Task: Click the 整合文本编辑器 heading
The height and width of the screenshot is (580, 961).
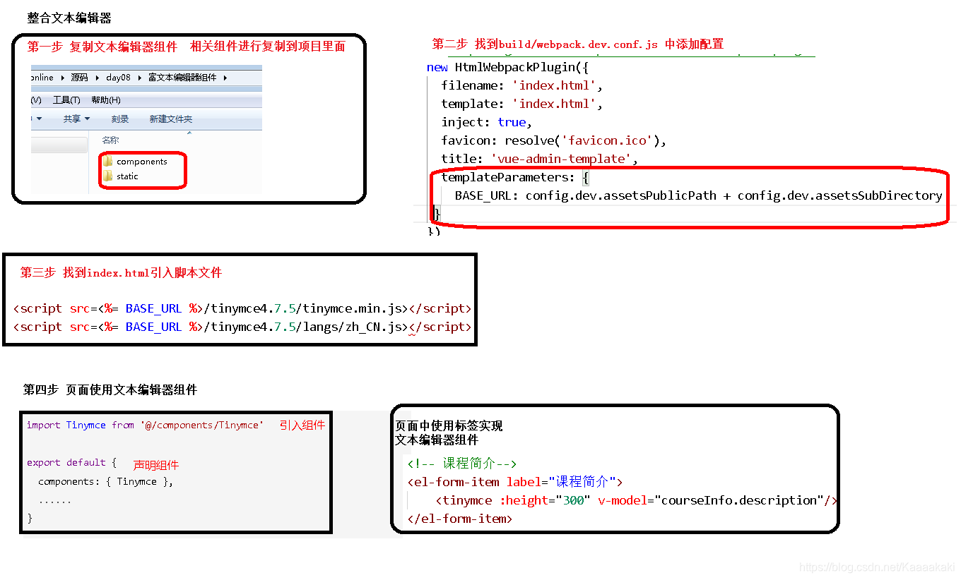Action: point(69,18)
